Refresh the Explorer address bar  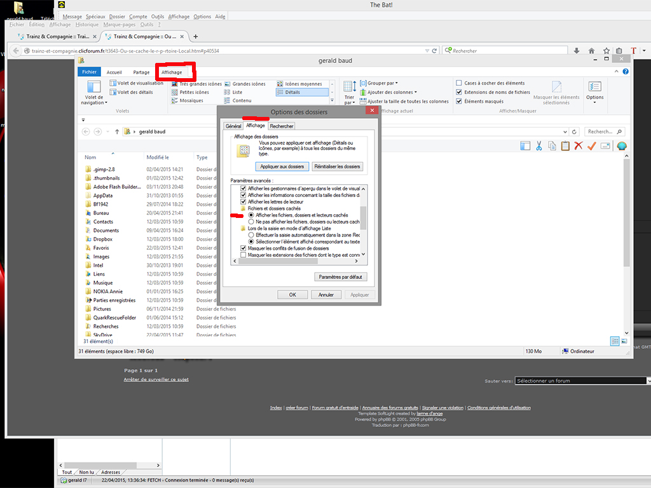pyautogui.click(x=574, y=132)
